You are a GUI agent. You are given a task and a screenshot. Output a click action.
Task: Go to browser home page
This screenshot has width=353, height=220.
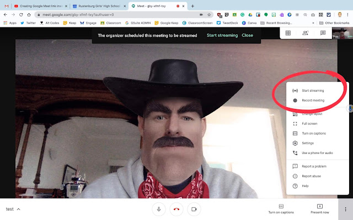[29, 15]
